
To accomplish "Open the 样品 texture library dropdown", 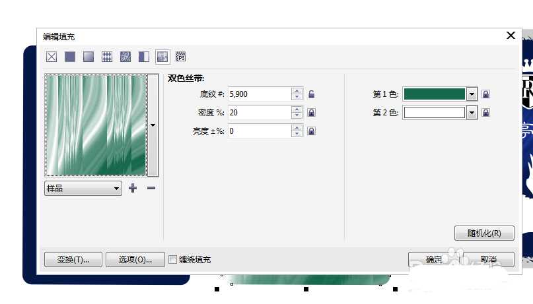I will pos(83,189).
